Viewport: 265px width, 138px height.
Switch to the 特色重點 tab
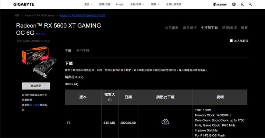click(172, 28)
